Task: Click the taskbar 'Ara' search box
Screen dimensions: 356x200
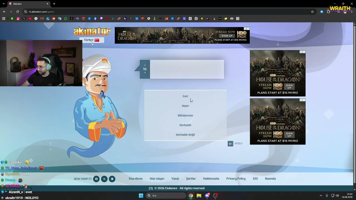Action: tap(166, 196)
